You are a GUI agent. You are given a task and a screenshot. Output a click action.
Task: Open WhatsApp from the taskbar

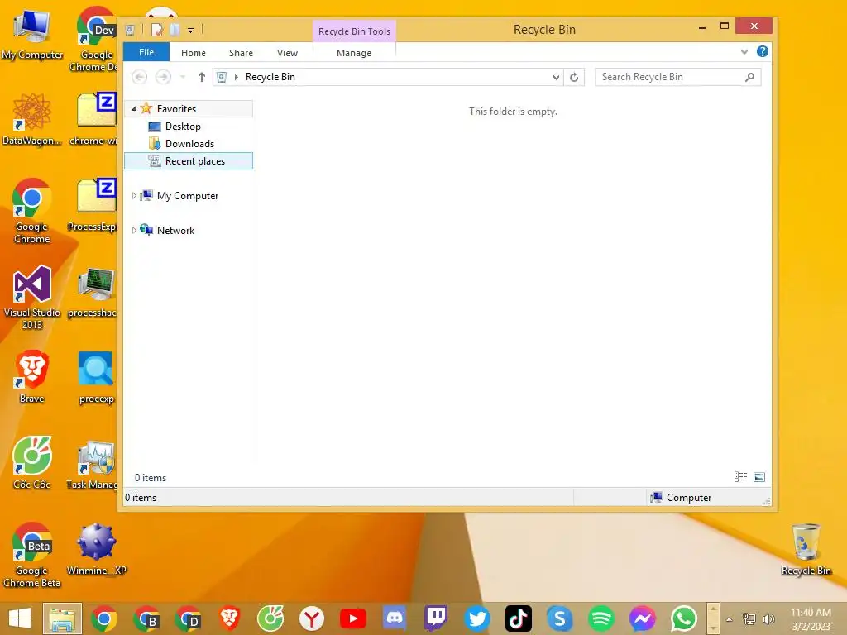(x=684, y=618)
